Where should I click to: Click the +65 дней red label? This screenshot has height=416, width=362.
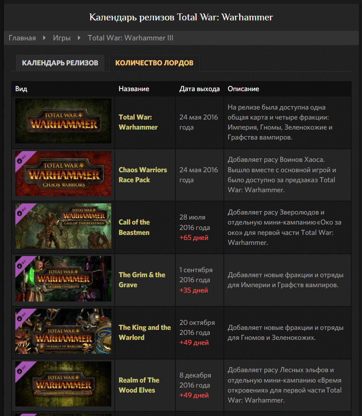pyautogui.click(x=194, y=238)
